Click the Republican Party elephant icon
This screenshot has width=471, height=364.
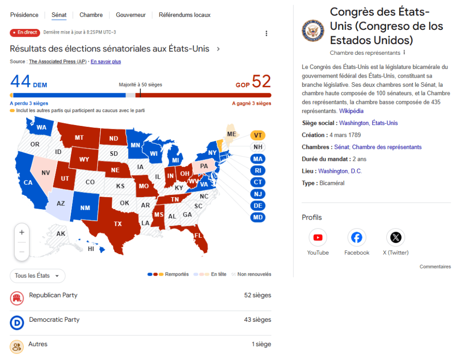pyautogui.click(x=17, y=299)
